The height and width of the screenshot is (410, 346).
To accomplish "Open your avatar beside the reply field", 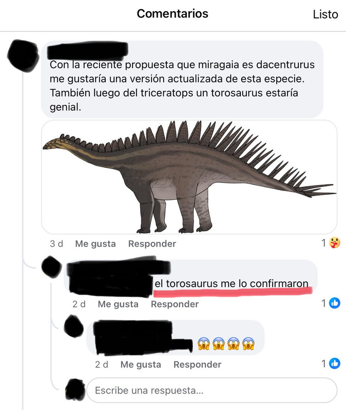I will click(x=75, y=390).
